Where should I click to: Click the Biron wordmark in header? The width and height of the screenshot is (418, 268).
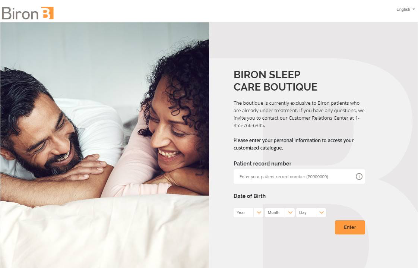coord(20,13)
